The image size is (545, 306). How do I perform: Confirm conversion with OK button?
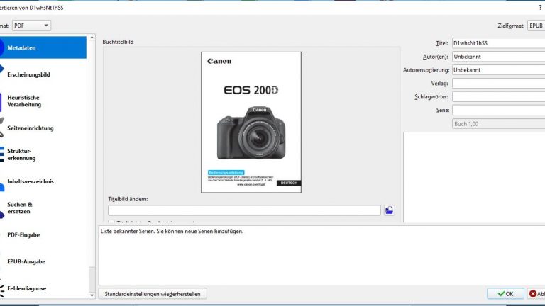505,293
